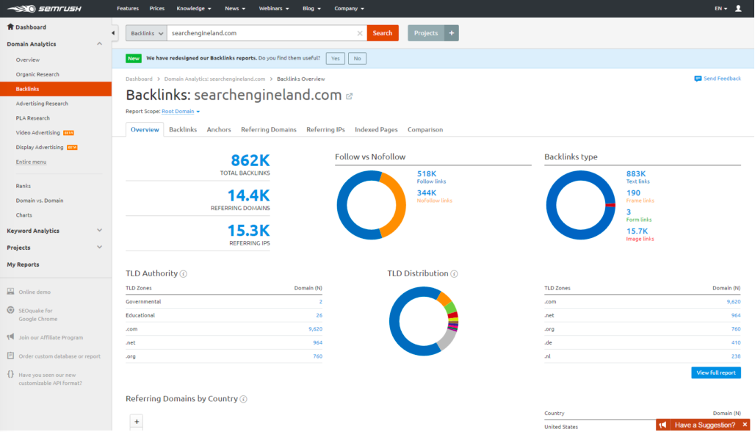This screenshot has height=432, width=755.
Task: Click View full report button
Action: coord(716,372)
